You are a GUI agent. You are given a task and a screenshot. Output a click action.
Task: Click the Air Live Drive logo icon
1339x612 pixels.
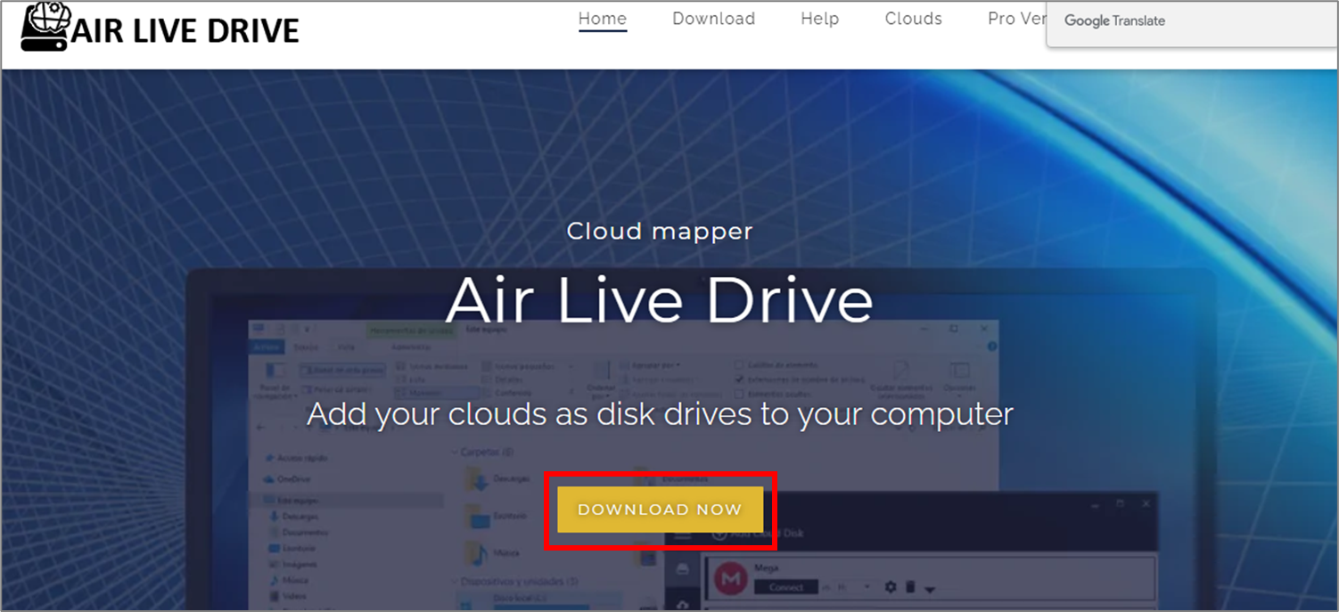click(x=44, y=27)
